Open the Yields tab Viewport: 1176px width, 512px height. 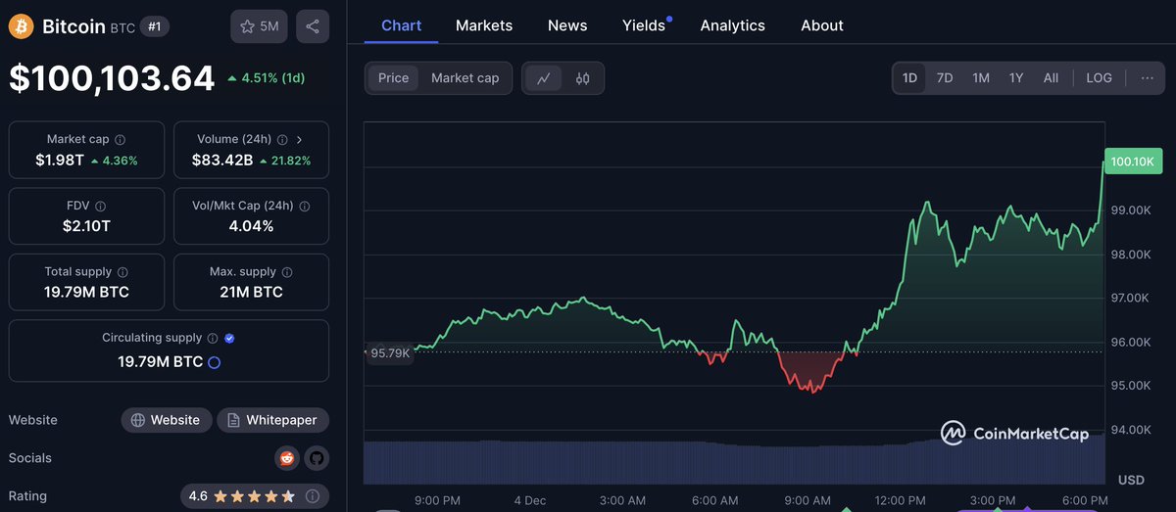pyautogui.click(x=644, y=25)
